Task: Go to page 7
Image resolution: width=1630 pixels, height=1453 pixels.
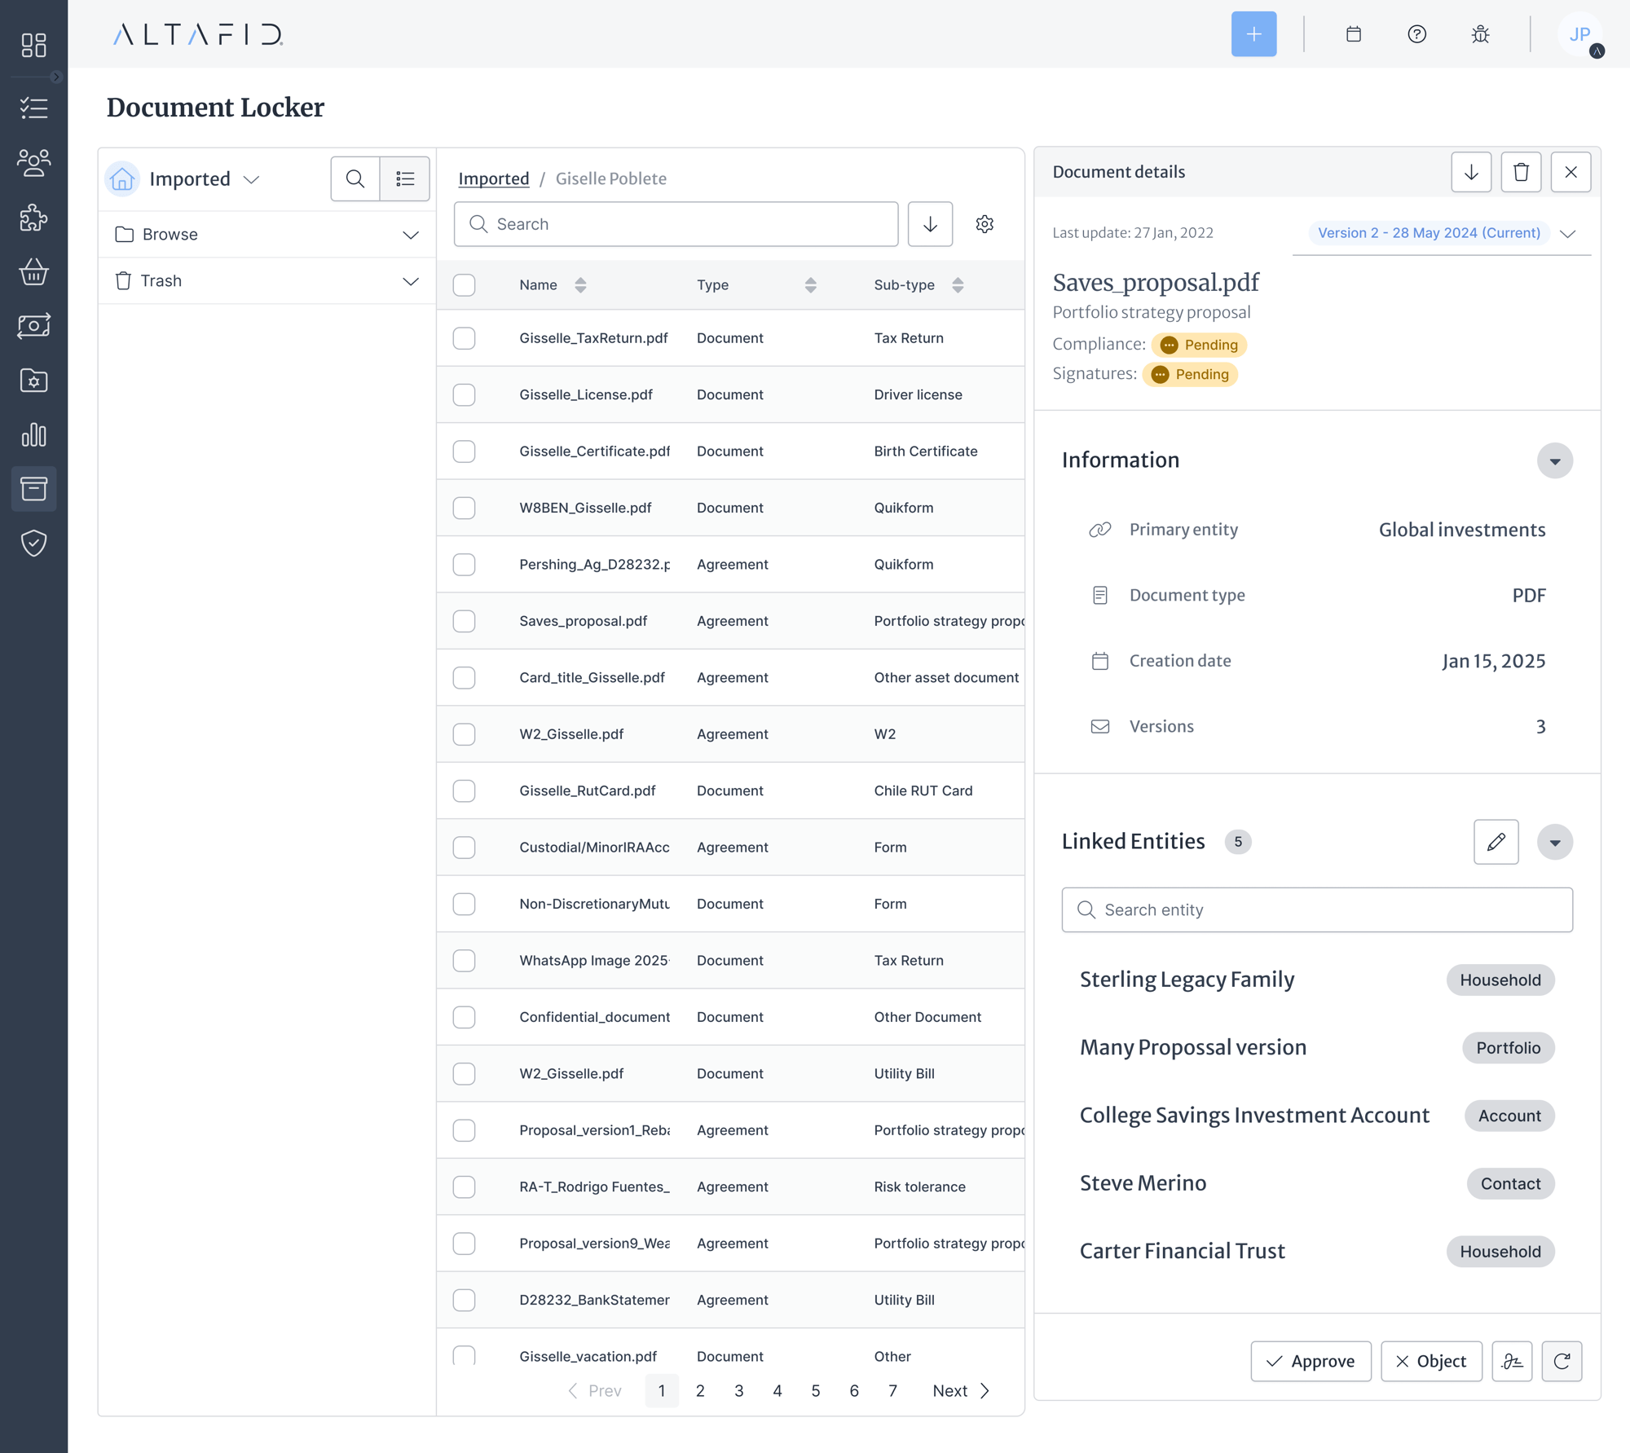Action: pos(892,1390)
